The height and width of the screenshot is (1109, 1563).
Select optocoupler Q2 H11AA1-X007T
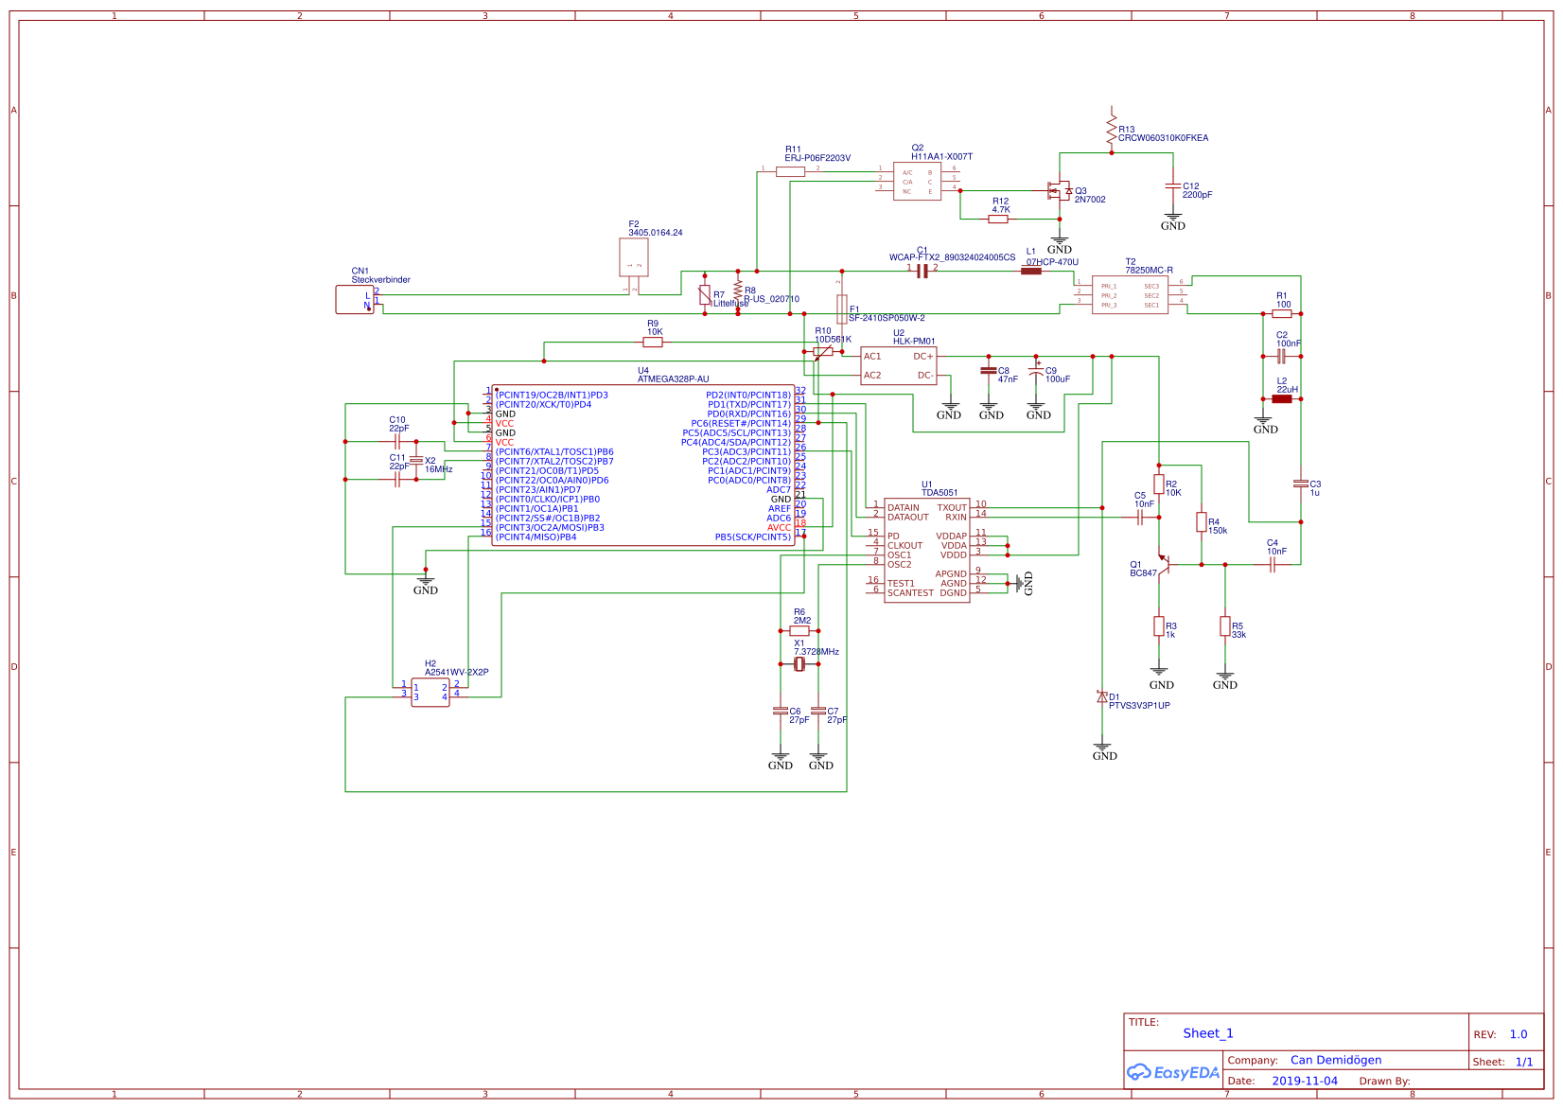pos(918,180)
